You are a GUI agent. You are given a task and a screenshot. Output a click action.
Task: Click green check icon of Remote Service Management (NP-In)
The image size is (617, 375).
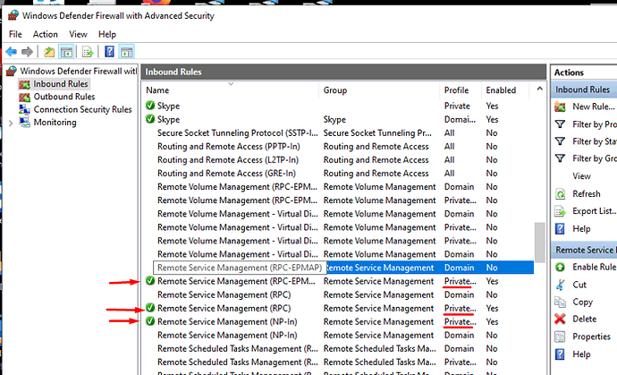click(150, 321)
